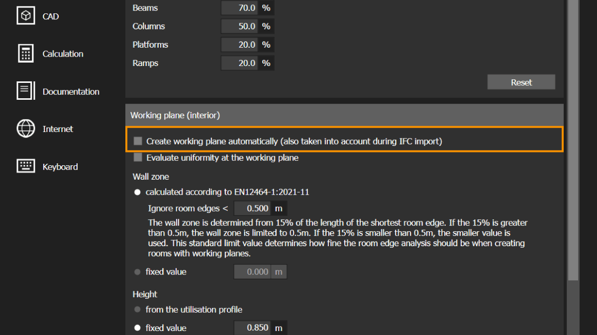Select wall zone calculated according to EN12464-1
The height and width of the screenshot is (335, 597).
point(137,192)
